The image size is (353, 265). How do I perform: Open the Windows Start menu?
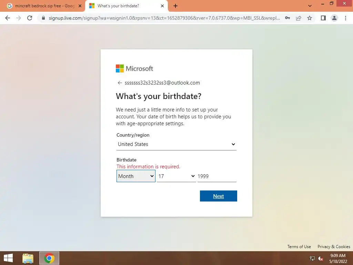8,258
